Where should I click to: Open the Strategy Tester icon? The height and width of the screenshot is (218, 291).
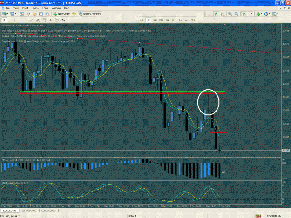(x=47, y=14)
